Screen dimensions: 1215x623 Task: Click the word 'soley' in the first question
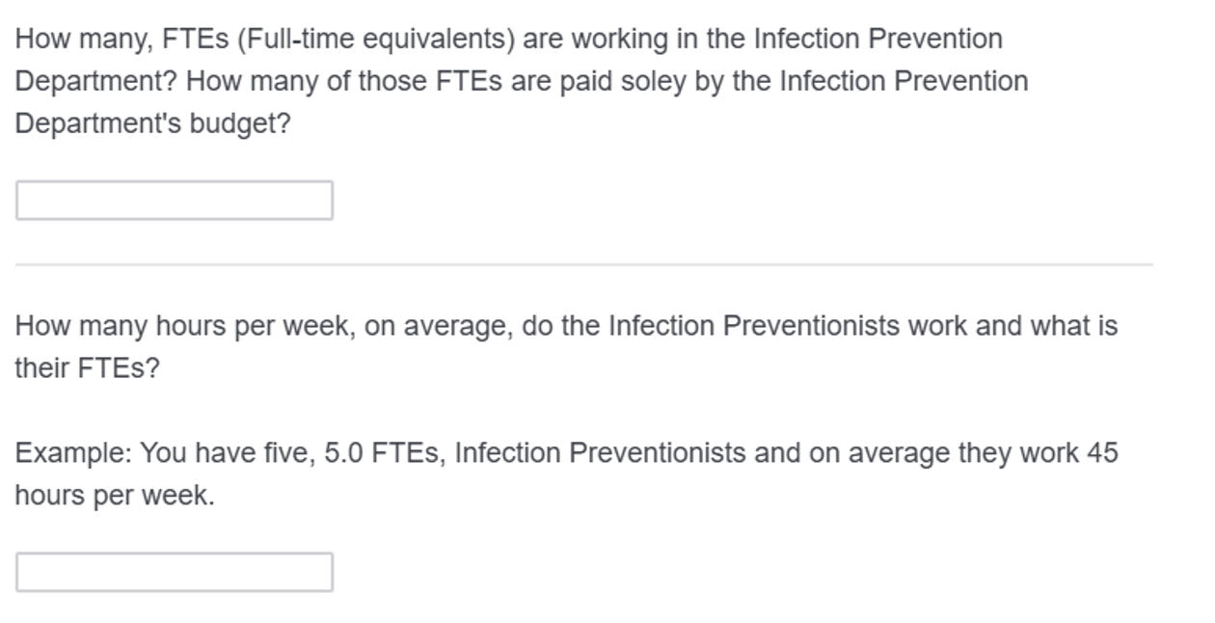coord(653,81)
